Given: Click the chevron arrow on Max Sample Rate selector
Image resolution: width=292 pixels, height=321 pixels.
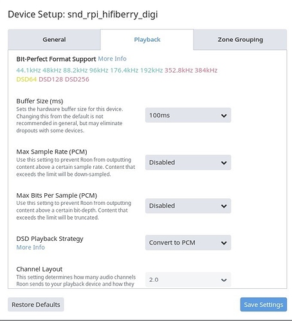Looking at the screenshot, I should (x=224, y=163).
